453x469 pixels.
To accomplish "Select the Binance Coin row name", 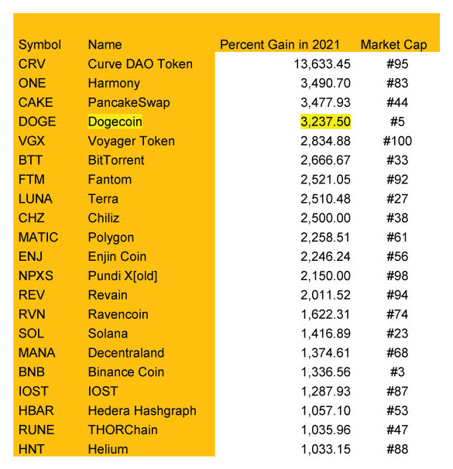I will coord(126,372).
